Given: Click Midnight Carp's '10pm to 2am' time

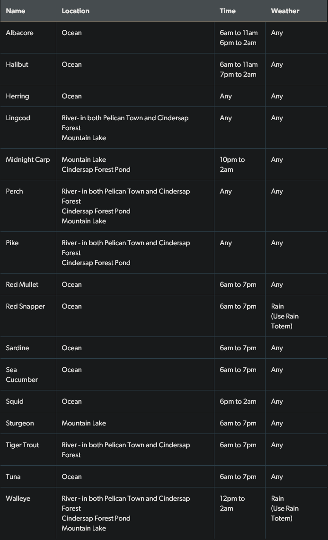Looking at the screenshot, I should pyautogui.click(x=232, y=164).
